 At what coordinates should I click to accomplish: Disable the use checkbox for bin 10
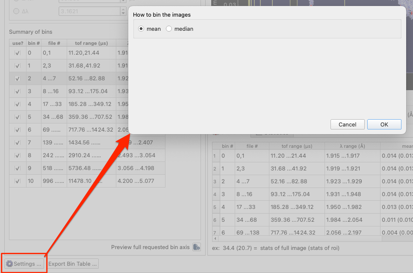pos(18,181)
